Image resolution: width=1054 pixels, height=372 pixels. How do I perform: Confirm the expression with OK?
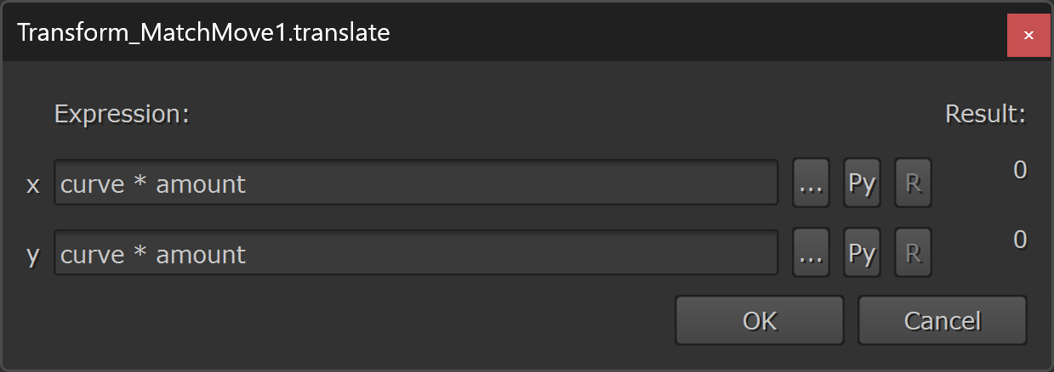coord(759,320)
